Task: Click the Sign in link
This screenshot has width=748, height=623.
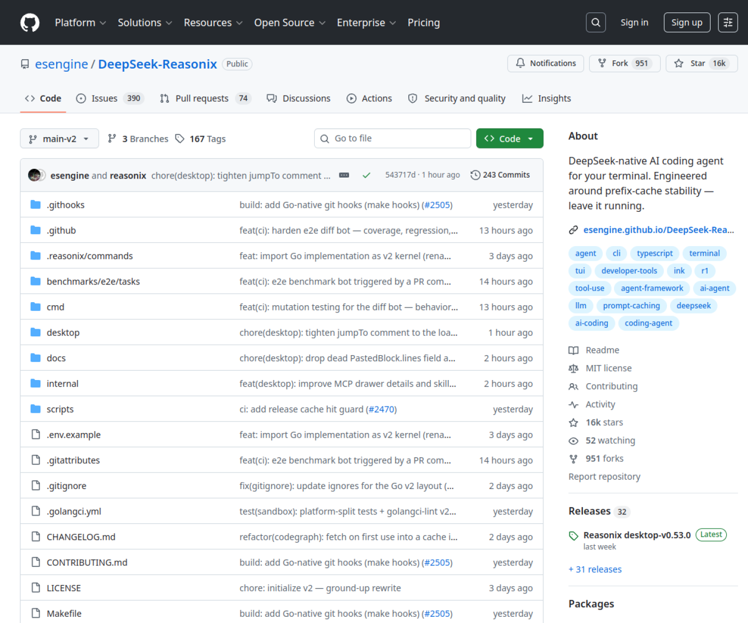Action: [634, 22]
